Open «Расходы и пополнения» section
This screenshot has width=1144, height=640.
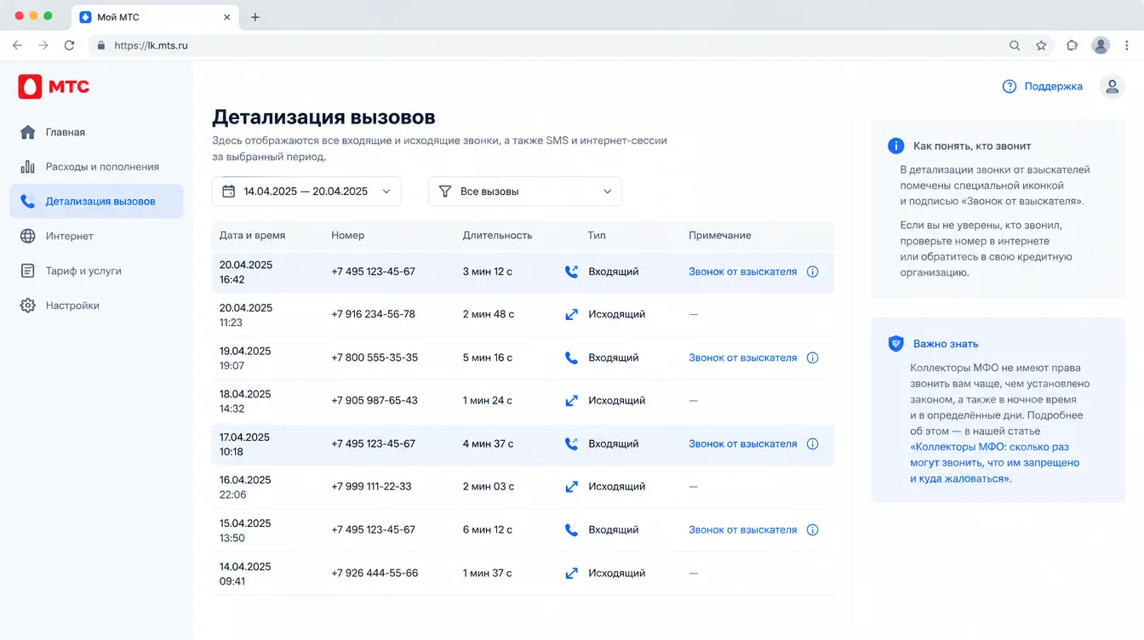tap(96, 167)
